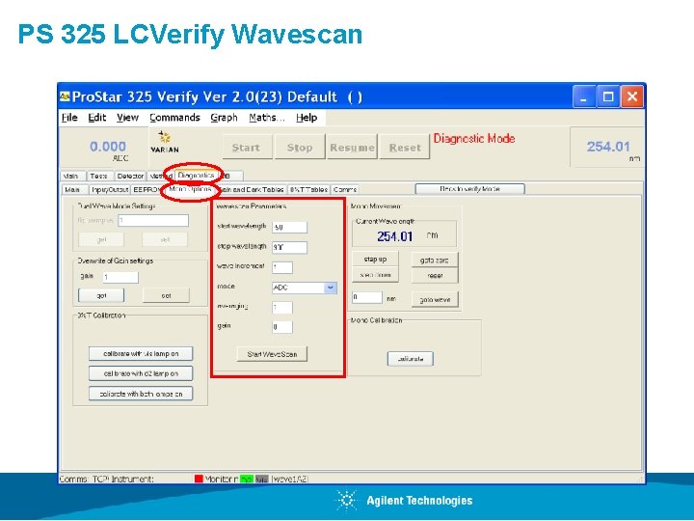This screenshot has height=521, width=694.
Task: Open the %T Tables sub-tab
Action: pyautogui.click(x=309, y=190)
